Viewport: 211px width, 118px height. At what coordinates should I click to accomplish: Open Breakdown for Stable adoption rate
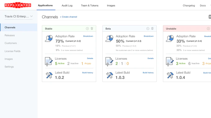pyautogui.click(x=88, y=36)
